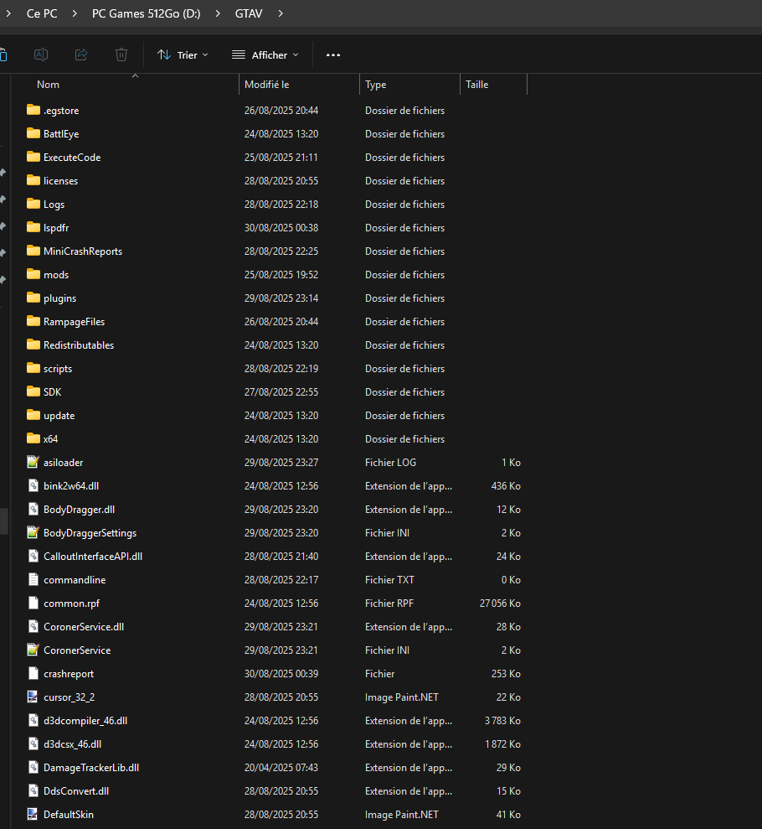Viewport: 762px width, 829px height.
Task: Click the Share icon in the toolbar
Action: (81, 54)
